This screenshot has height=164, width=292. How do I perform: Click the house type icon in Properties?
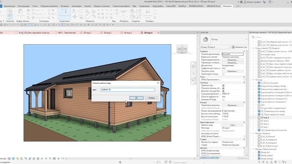click(x=205, y=40)
